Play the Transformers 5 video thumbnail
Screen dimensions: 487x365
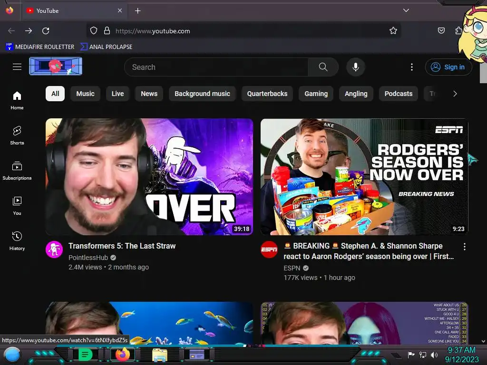(x=149, y=177)
